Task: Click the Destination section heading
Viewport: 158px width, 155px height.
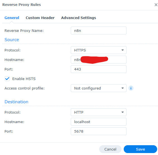Action: [x=16, y=102]
